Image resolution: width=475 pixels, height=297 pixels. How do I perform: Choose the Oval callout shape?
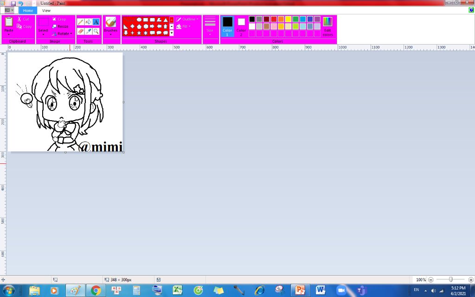coord(159,33)
